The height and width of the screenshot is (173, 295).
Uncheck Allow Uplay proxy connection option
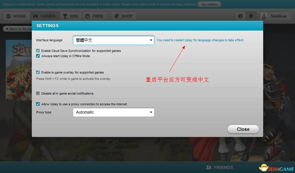(x=38, y=104)
